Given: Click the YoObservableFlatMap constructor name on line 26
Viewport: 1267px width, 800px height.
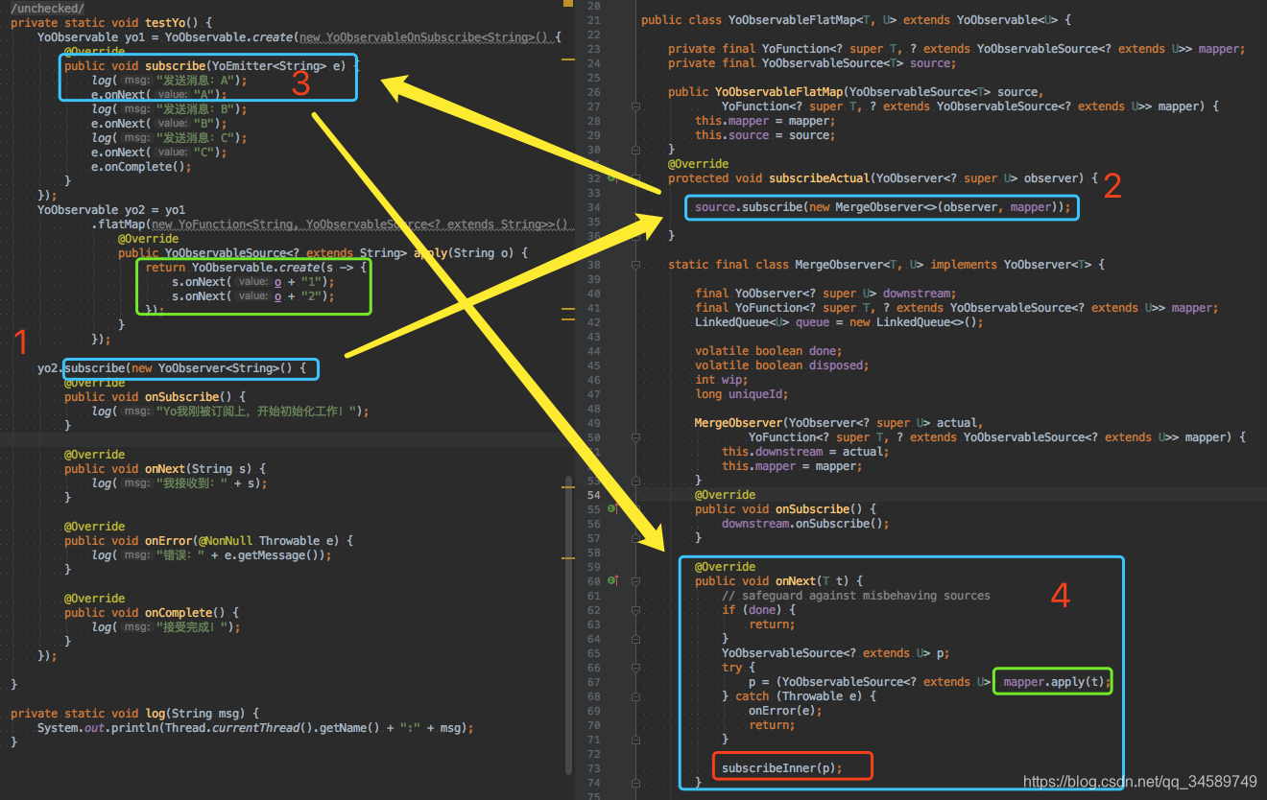Looking at the screenshot, I should click(778, 92).
